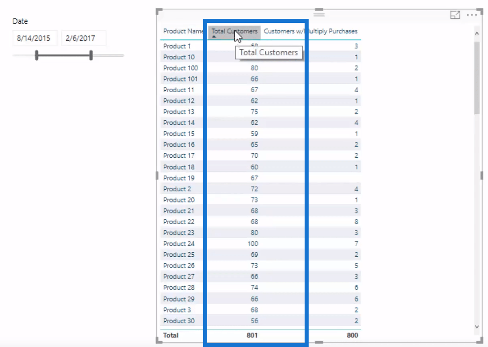The height and width of the screenshot is (347, 488).
Task: Click right handle of date slider
Action: pyautogui.click(x=91, y=55)
